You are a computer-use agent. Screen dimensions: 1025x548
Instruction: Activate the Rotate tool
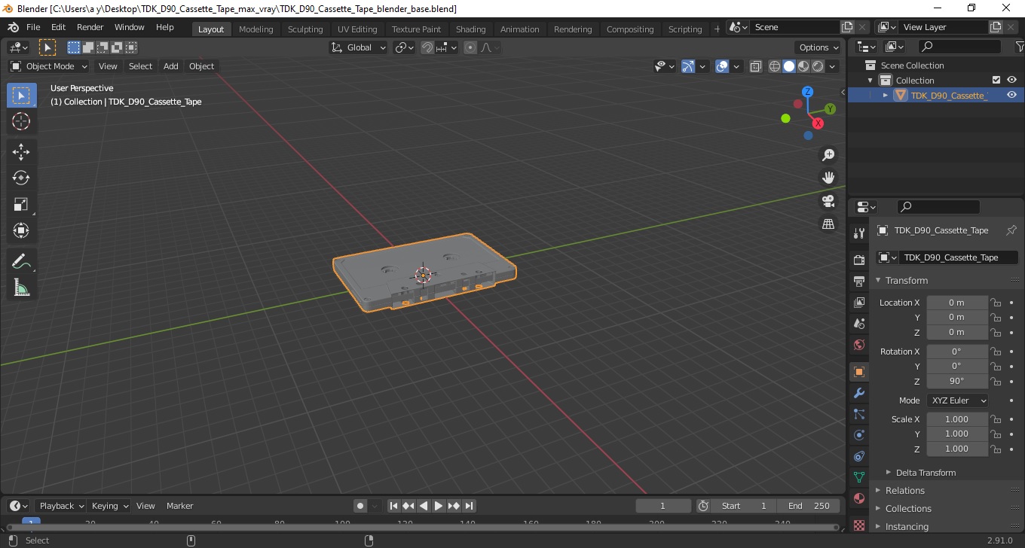pyautogui.click(x=21, y=178)
